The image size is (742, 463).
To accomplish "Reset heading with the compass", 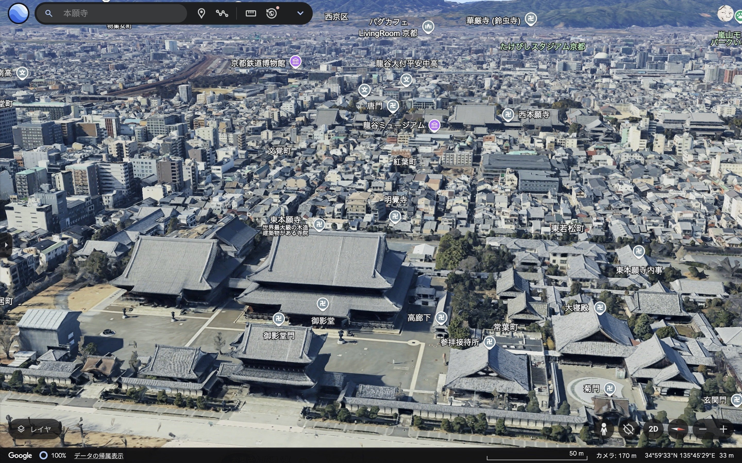I will pos(678,429).
